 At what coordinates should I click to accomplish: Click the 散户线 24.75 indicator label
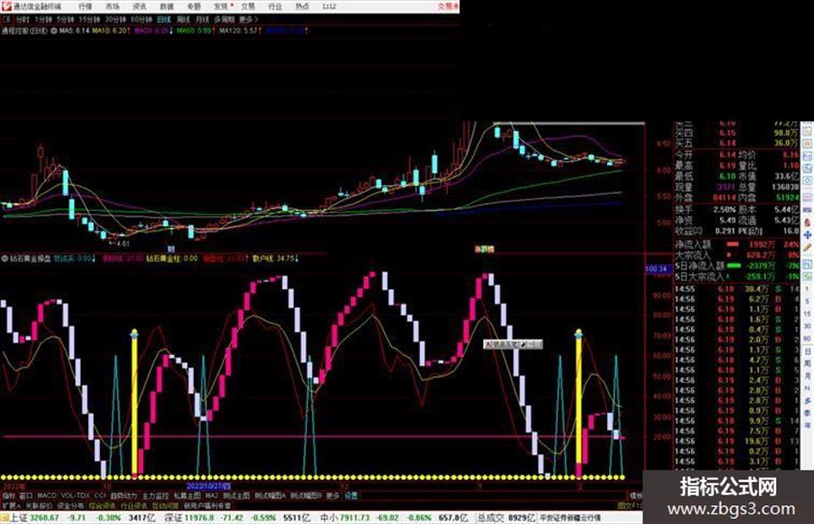274,258
